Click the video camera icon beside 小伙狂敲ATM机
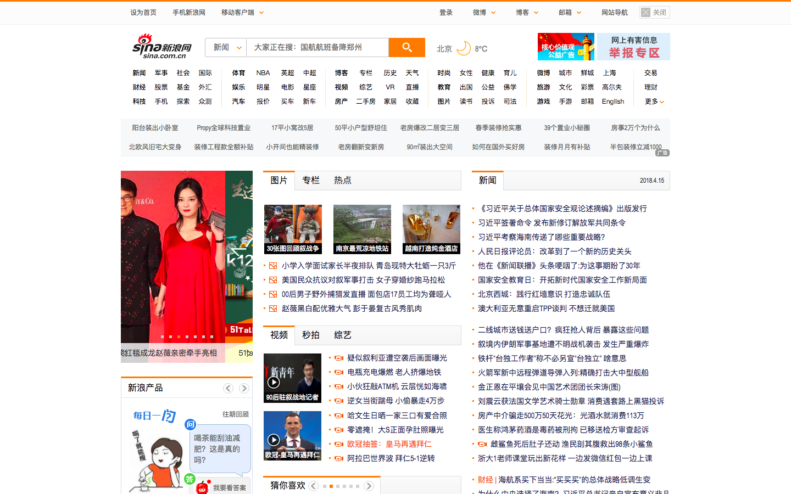The width and height of the screenshot is (791, 494). click(339, 386)
